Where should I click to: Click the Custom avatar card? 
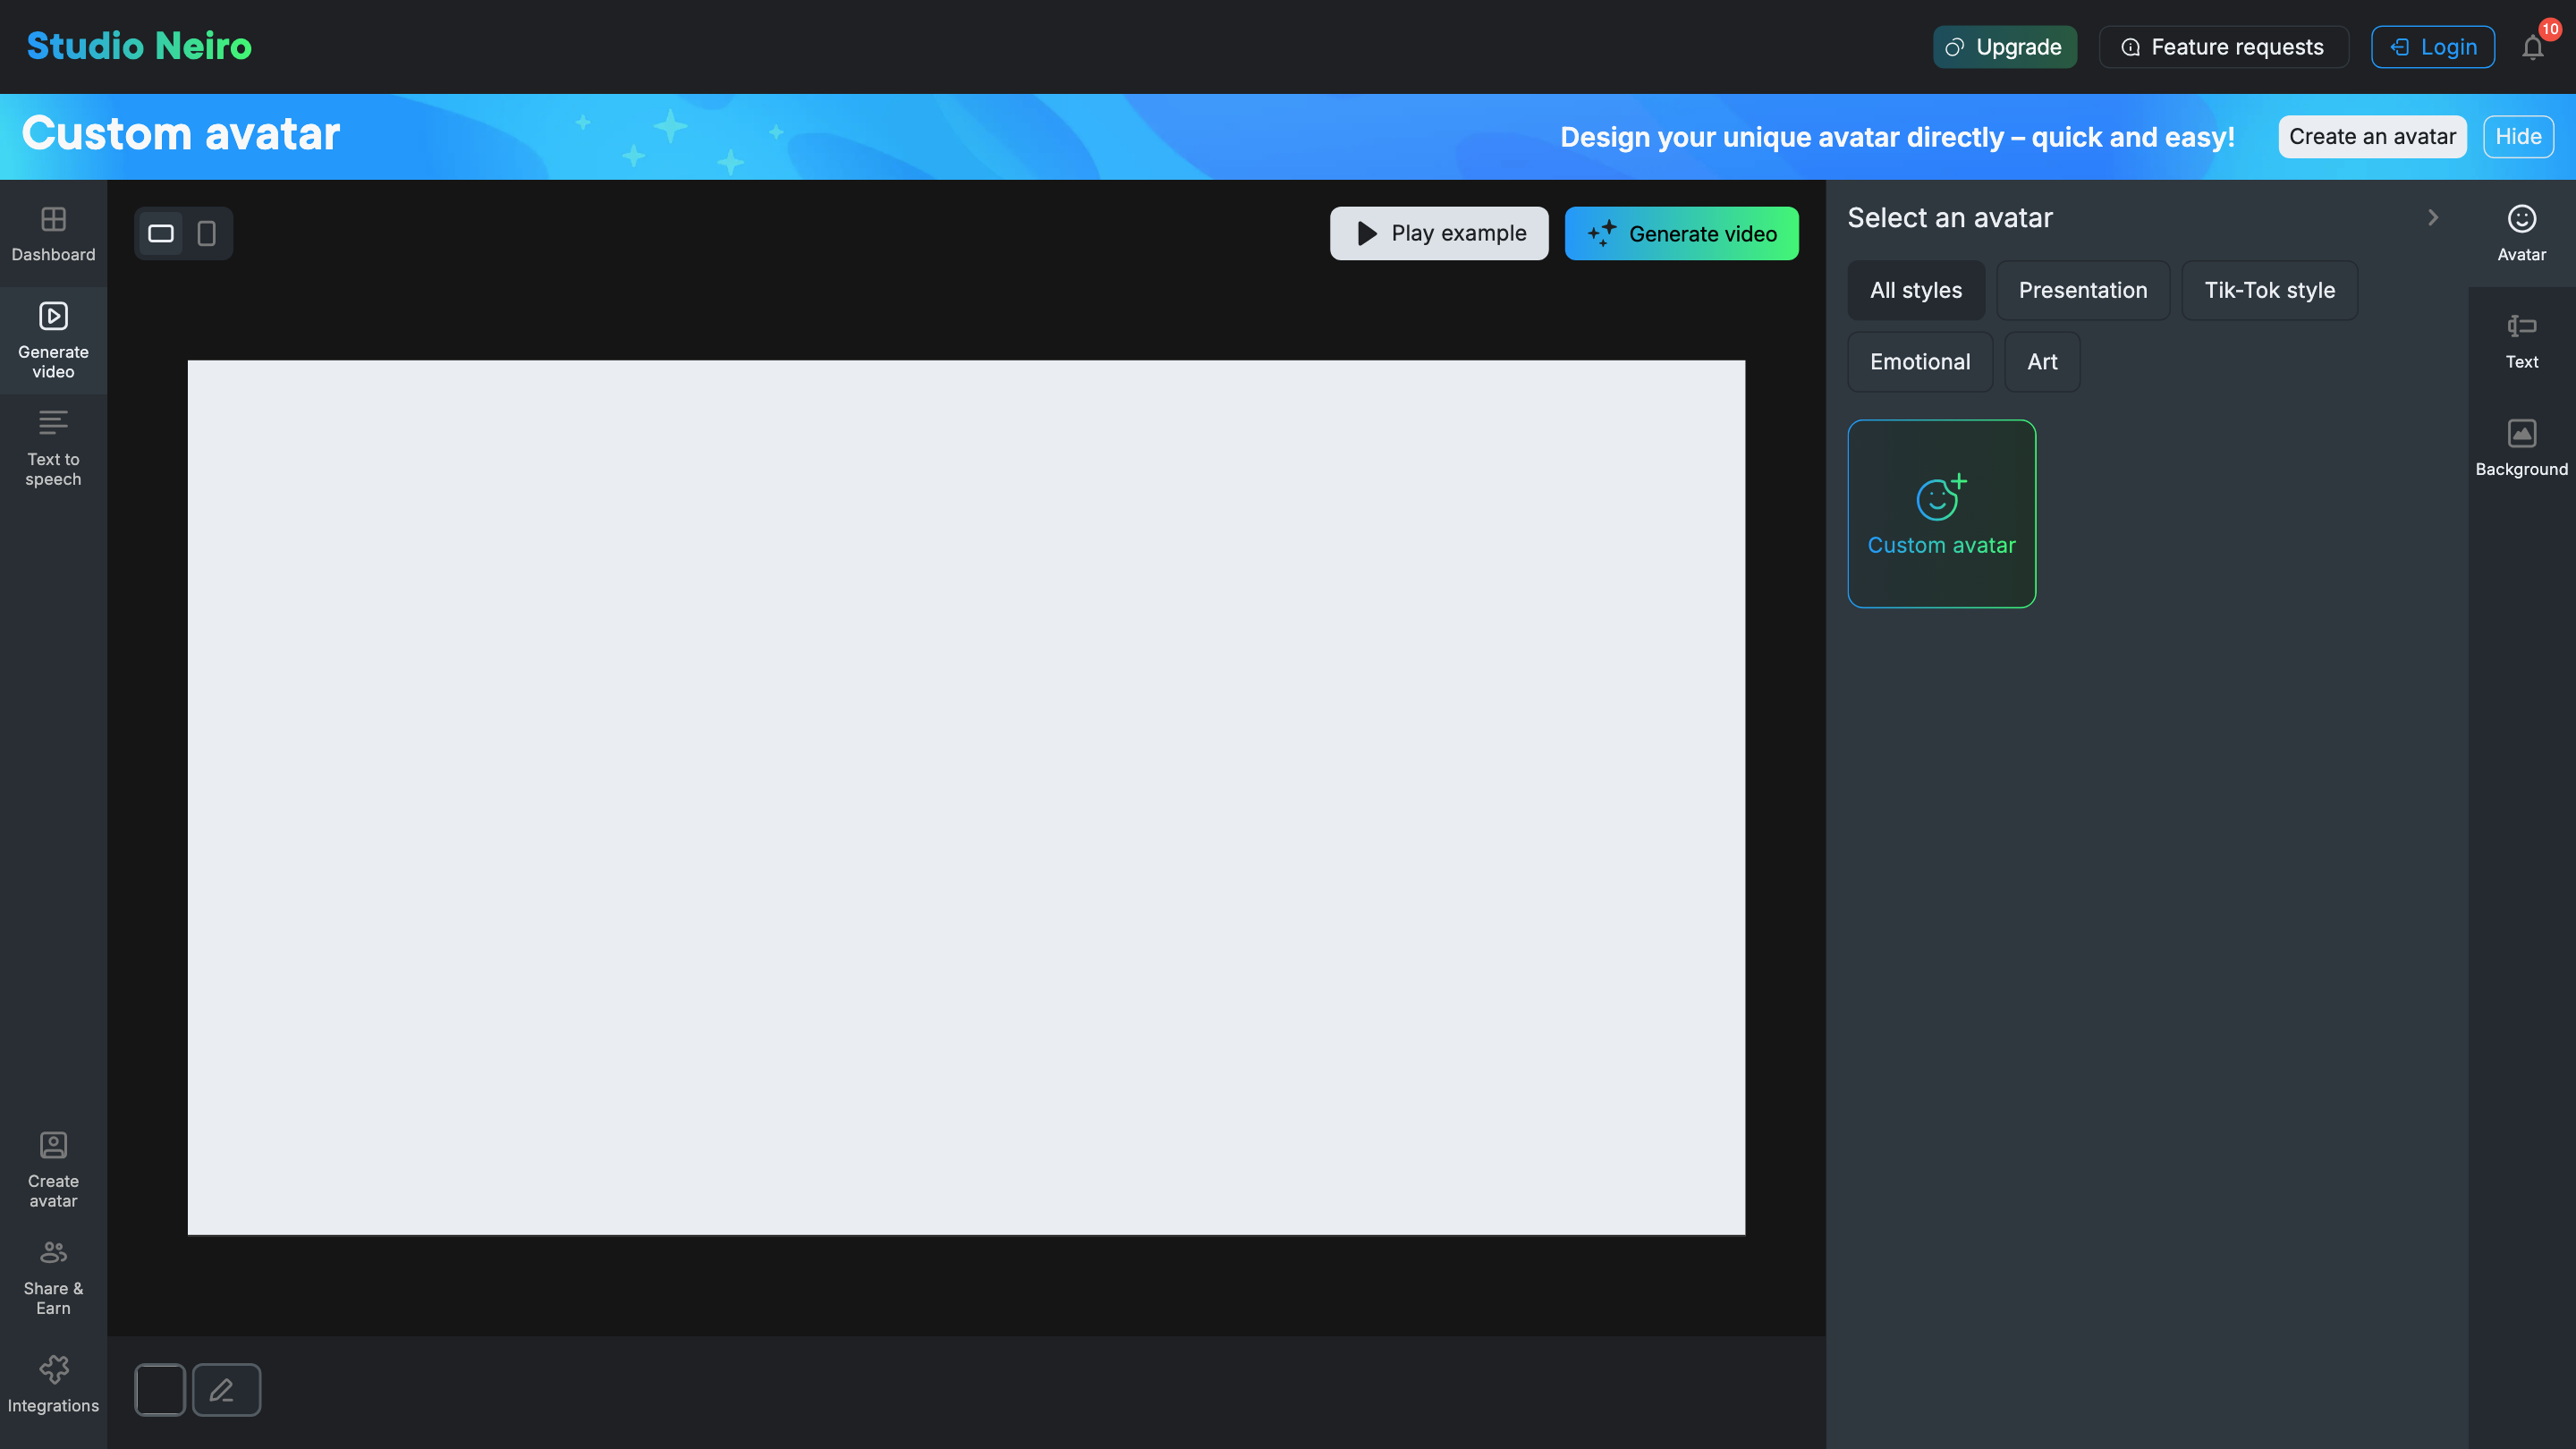coord(1941,513)
